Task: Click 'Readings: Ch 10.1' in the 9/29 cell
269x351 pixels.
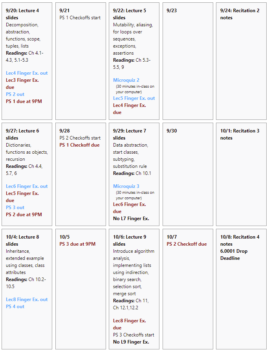Action: tap(132, 173)
